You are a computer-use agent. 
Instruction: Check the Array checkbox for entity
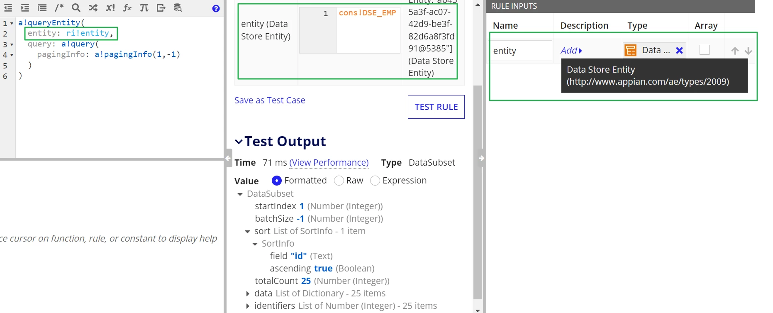[705, 50]
